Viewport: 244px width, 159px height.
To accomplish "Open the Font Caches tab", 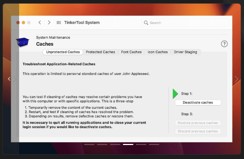I will pyautogui.click(x=131, y=52).
